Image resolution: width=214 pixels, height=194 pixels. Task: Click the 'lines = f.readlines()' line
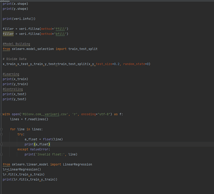click(29, 119)
